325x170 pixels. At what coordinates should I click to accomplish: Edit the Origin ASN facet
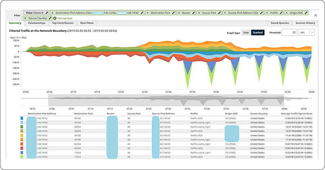pos(306,13)
